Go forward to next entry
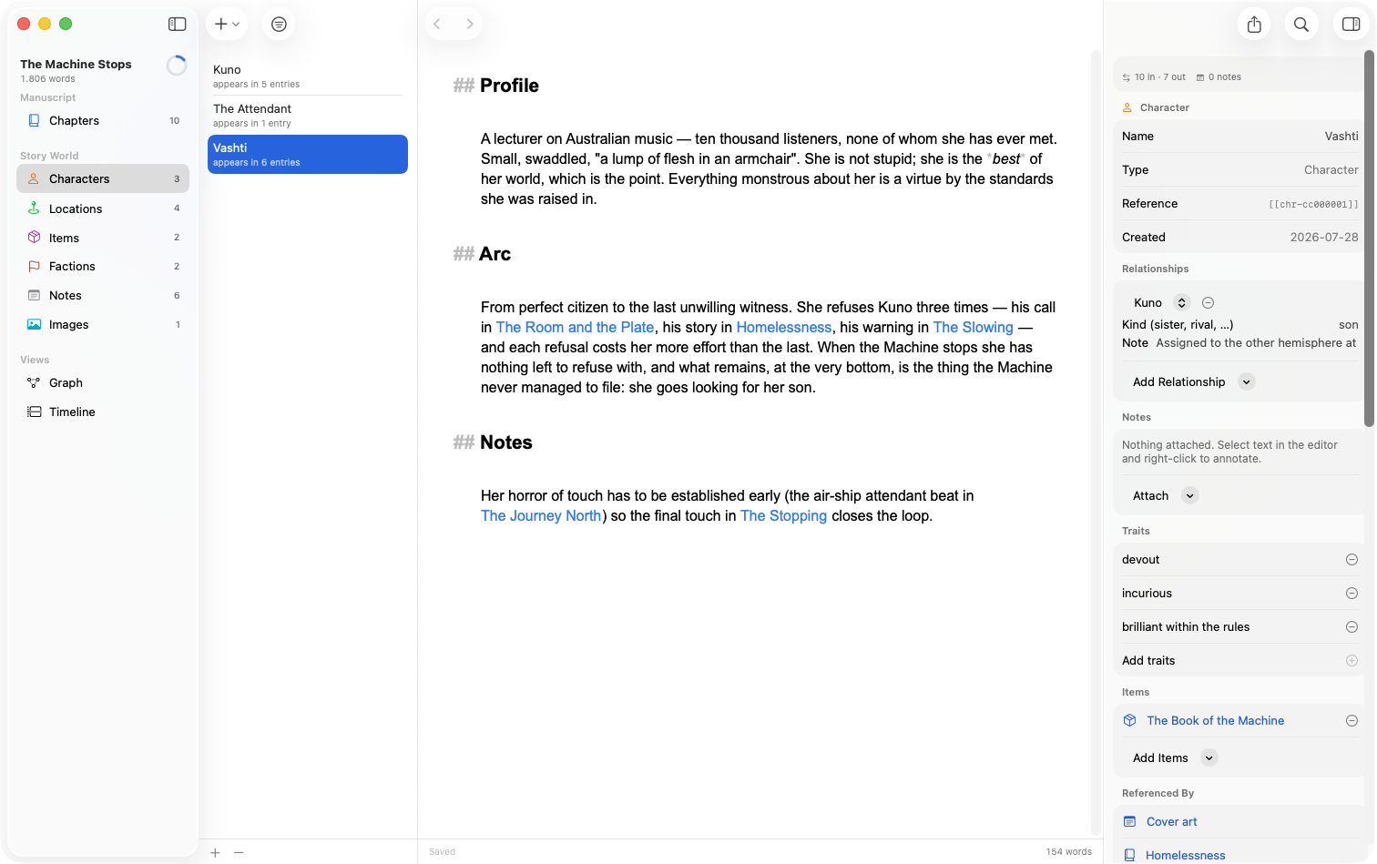 [470, 25]
